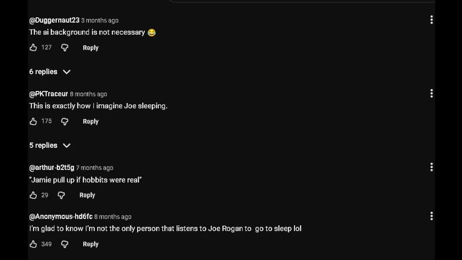
Task: Like the @Anonymous-hd6fc comment
Action: coord(33,244)
